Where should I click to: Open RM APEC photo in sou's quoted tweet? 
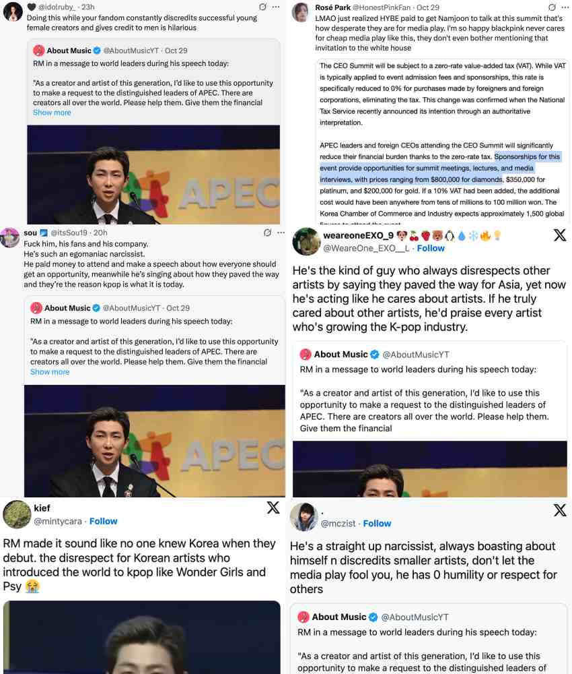(x=155, y=441)
